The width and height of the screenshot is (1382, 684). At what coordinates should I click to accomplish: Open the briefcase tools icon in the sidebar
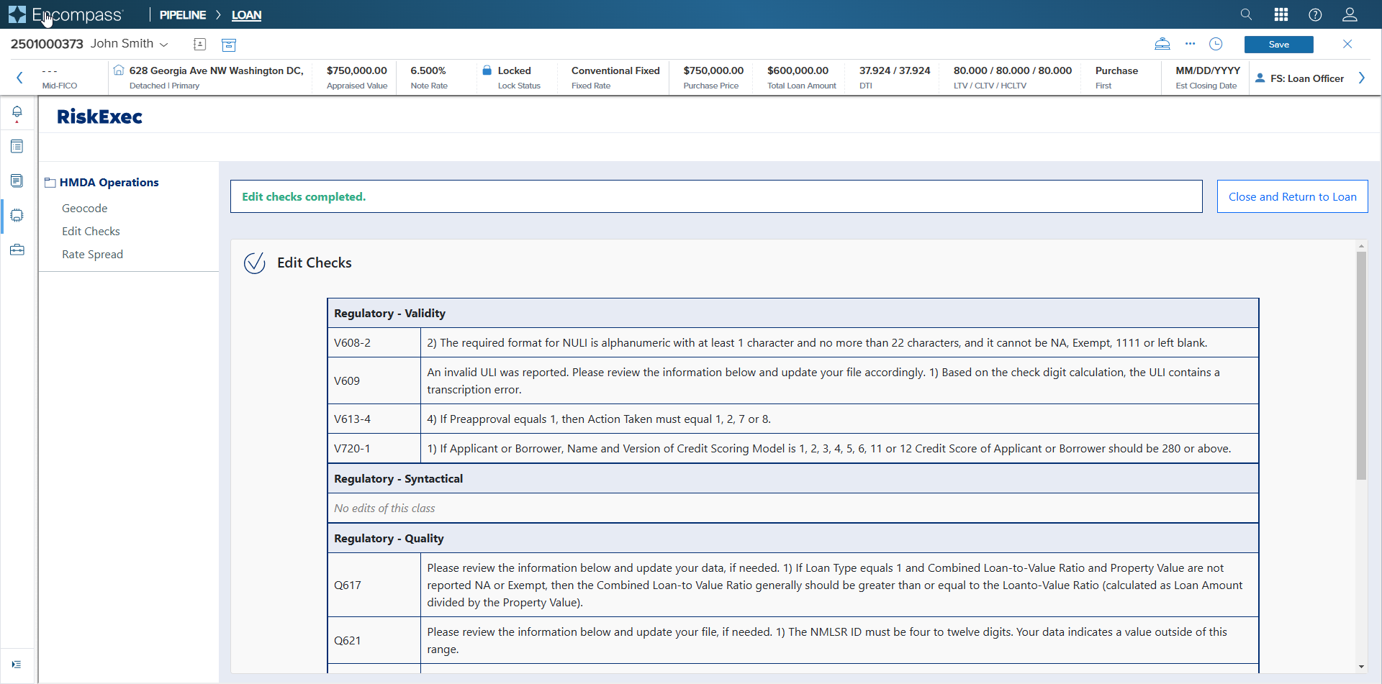click(17, 250)
